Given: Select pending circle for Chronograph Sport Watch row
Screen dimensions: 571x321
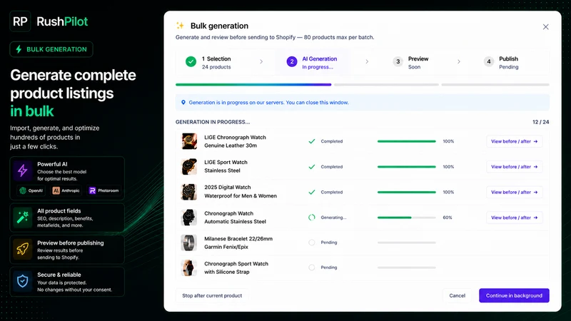Looking at the screenshot, I should 312,267.
